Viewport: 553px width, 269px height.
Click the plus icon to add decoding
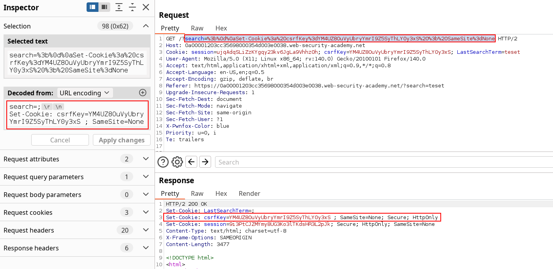(143, 93)
